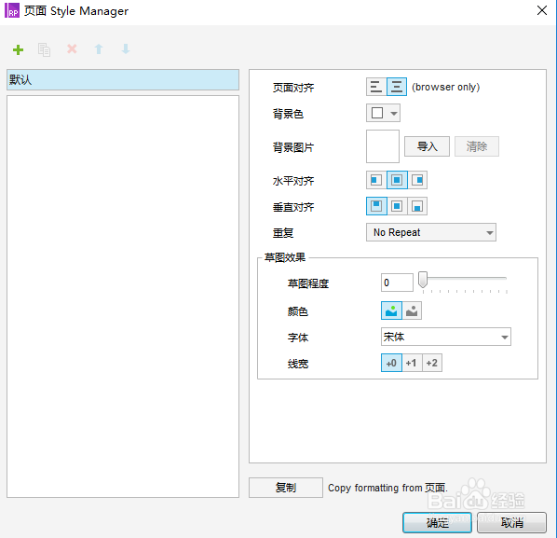The width and height of the screenshot is (557, 538).
Task: Set background vertical alignment to middle
Action: [397, 206]
